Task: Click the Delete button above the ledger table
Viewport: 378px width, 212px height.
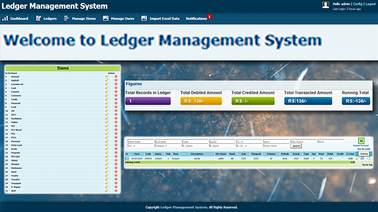Action: pyautogui.click(x=364, y=154)
